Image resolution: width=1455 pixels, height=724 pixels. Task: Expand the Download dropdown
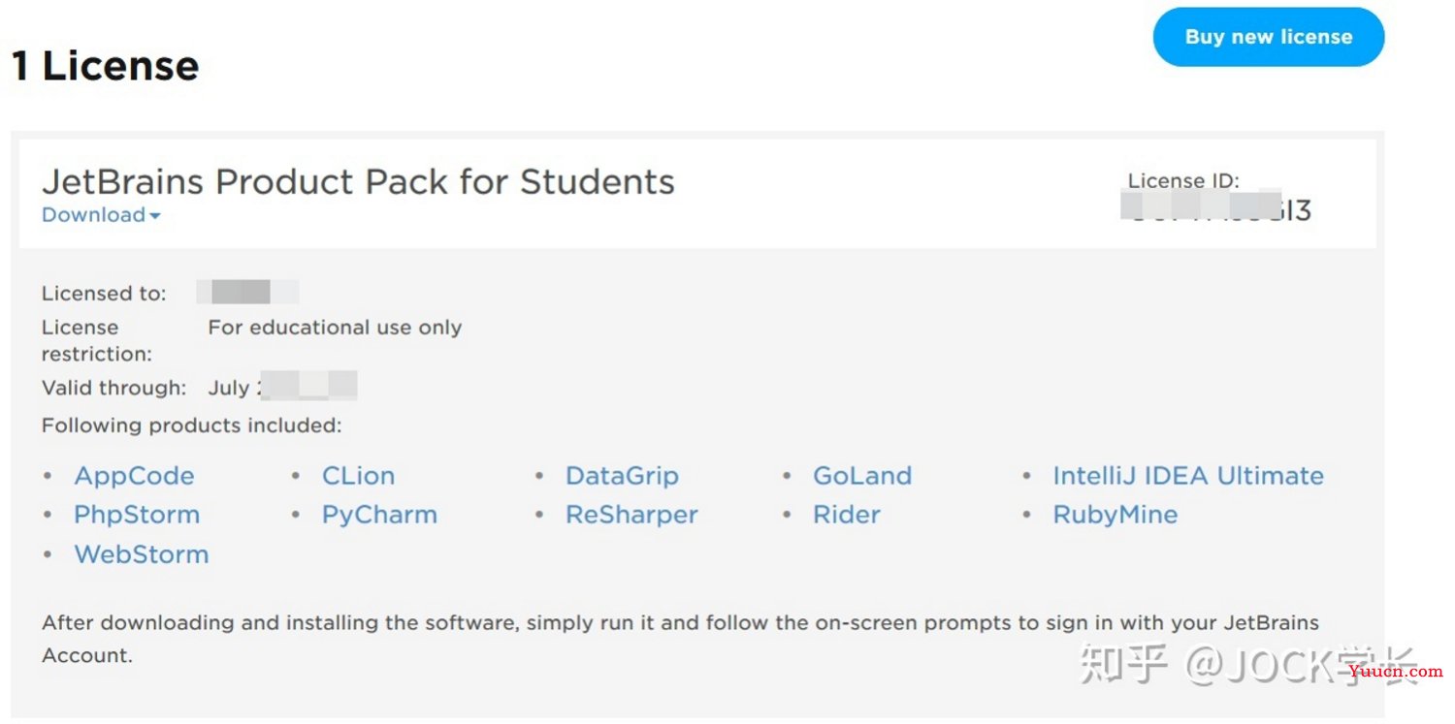point(101,215)
